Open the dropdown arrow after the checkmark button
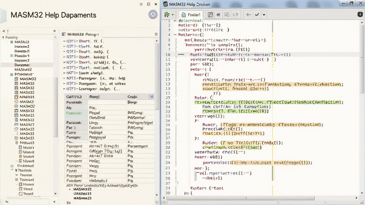 pos(264,15)
